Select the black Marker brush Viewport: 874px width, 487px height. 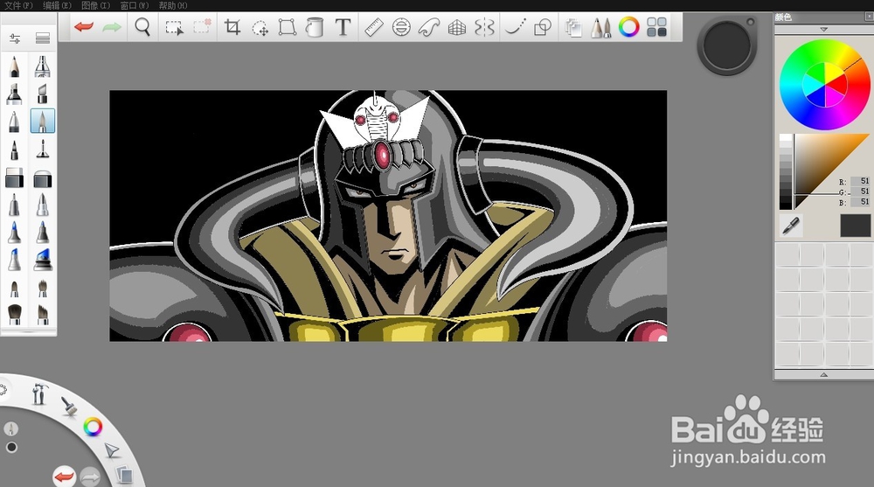coord(15,94)
